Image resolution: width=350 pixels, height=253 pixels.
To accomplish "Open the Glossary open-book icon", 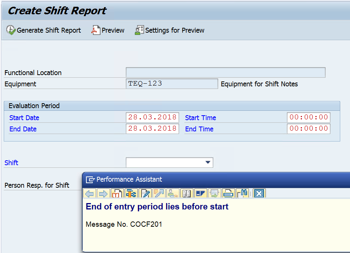I will [186, 193].
